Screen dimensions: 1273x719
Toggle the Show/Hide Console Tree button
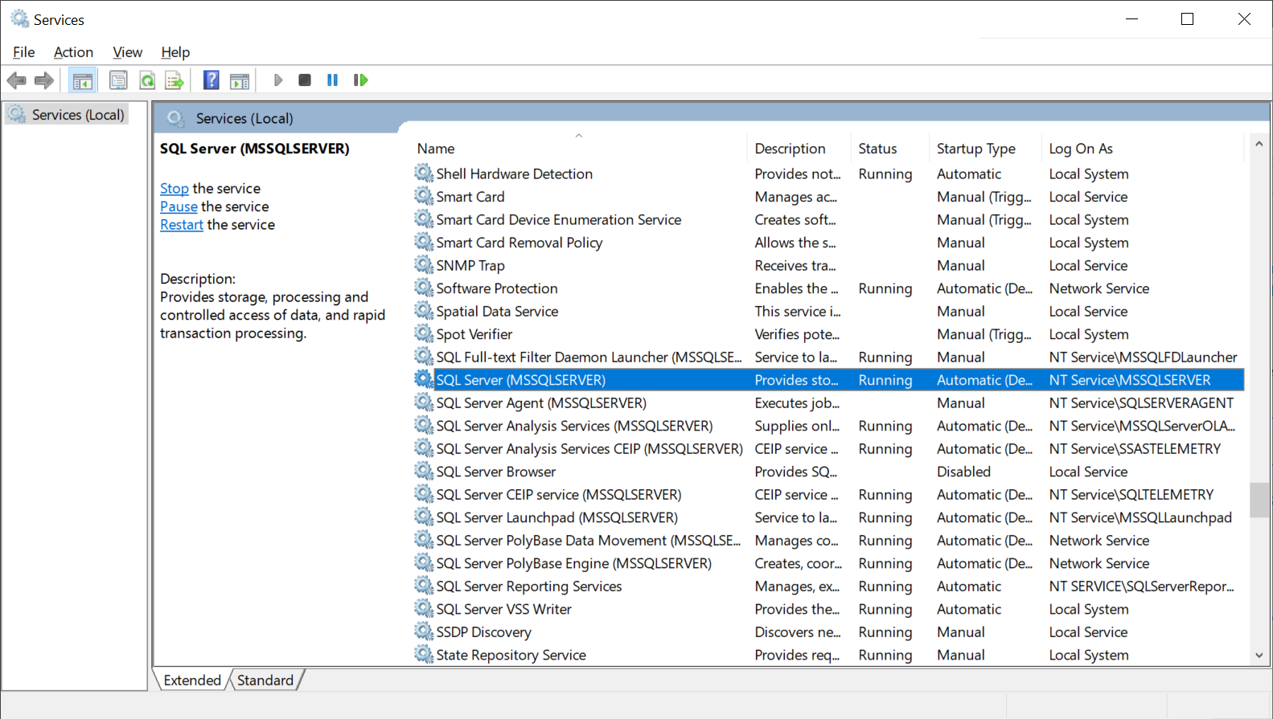[83, 80]
